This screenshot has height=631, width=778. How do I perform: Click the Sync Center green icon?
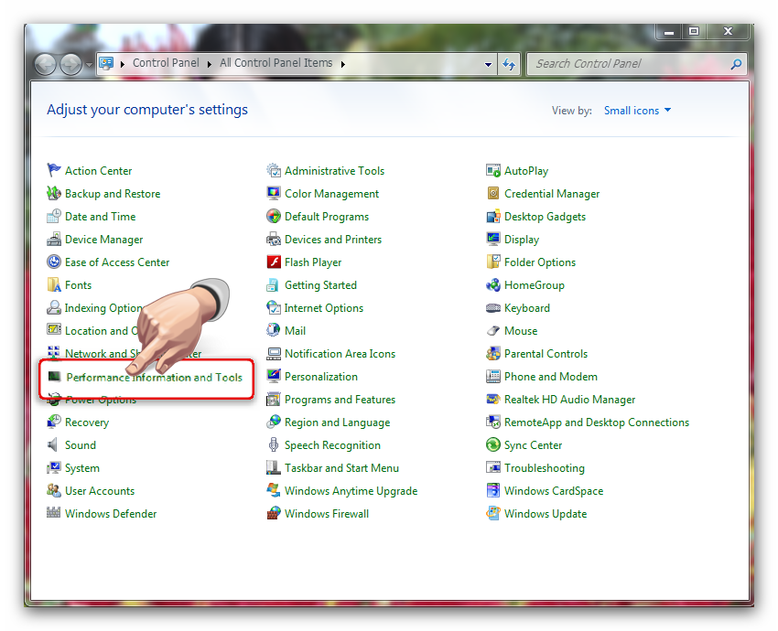493,444
